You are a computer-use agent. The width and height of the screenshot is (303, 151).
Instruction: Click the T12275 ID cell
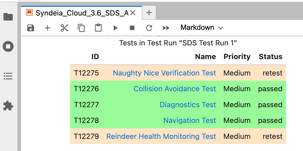tap(86, 73)
